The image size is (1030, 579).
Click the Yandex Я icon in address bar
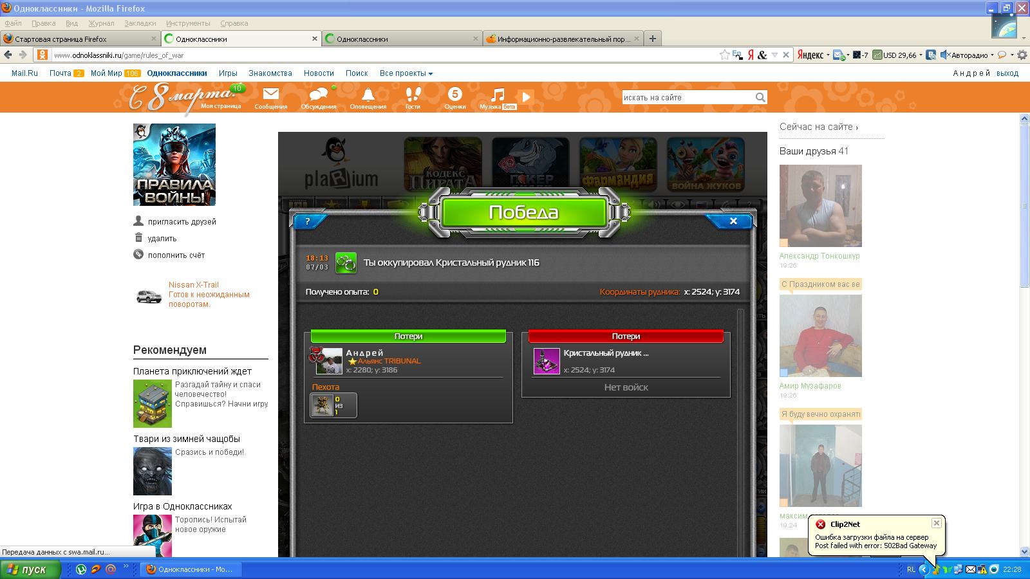click(x=751, y=55)
